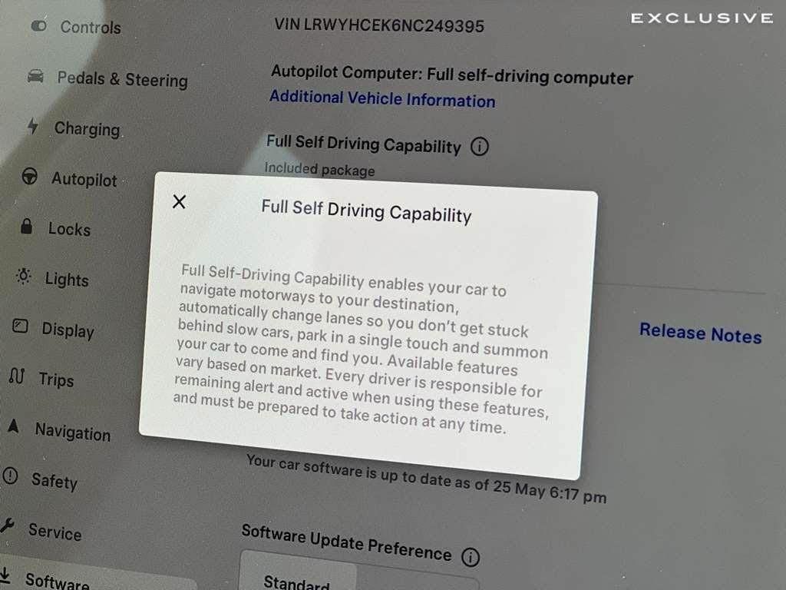The height and width of the screenshot is (590, 786).
Task: Open the Additional Vehicle Information link
Action: [x=382, y=99]
